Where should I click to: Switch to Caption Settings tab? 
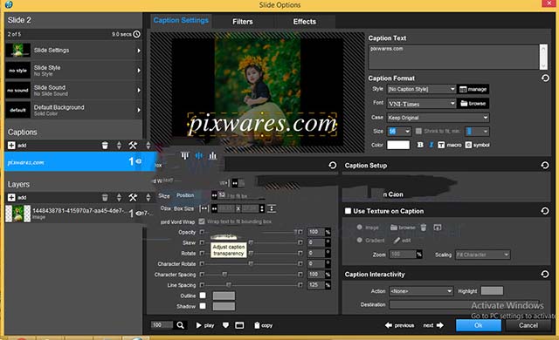click(181, 20)
